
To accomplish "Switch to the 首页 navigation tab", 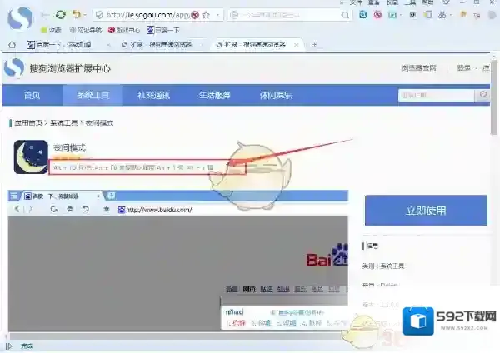I will 32,95.
